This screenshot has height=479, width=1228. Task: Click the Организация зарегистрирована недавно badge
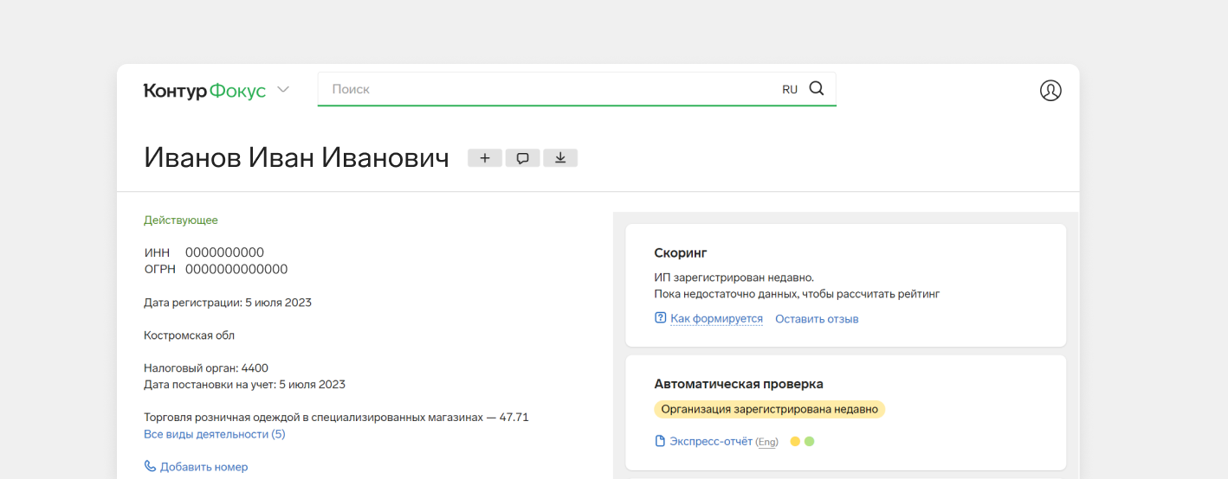pos(769,409)
